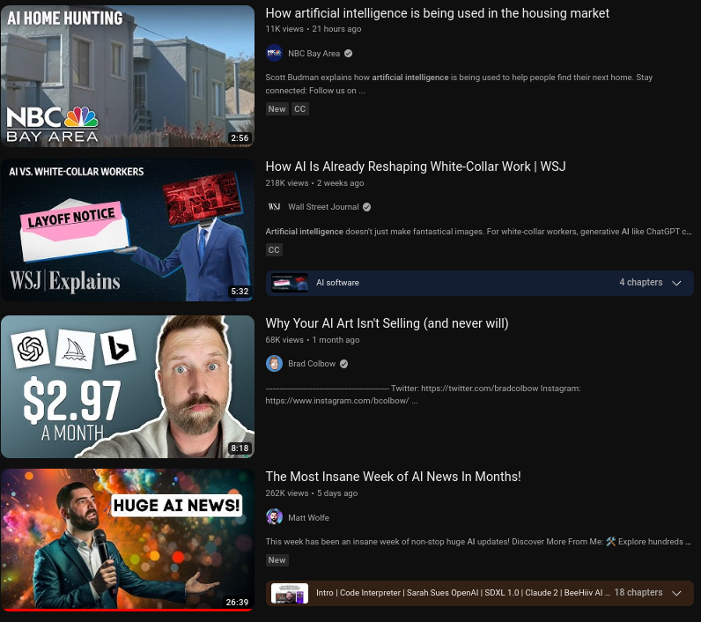Click 'AI software' chapter title
The width and height of the screenshot is (701, 622).
[x=337, y=283]
